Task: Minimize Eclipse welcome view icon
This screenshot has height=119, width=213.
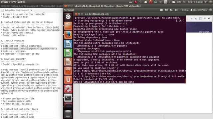Action: click(205, 18)
